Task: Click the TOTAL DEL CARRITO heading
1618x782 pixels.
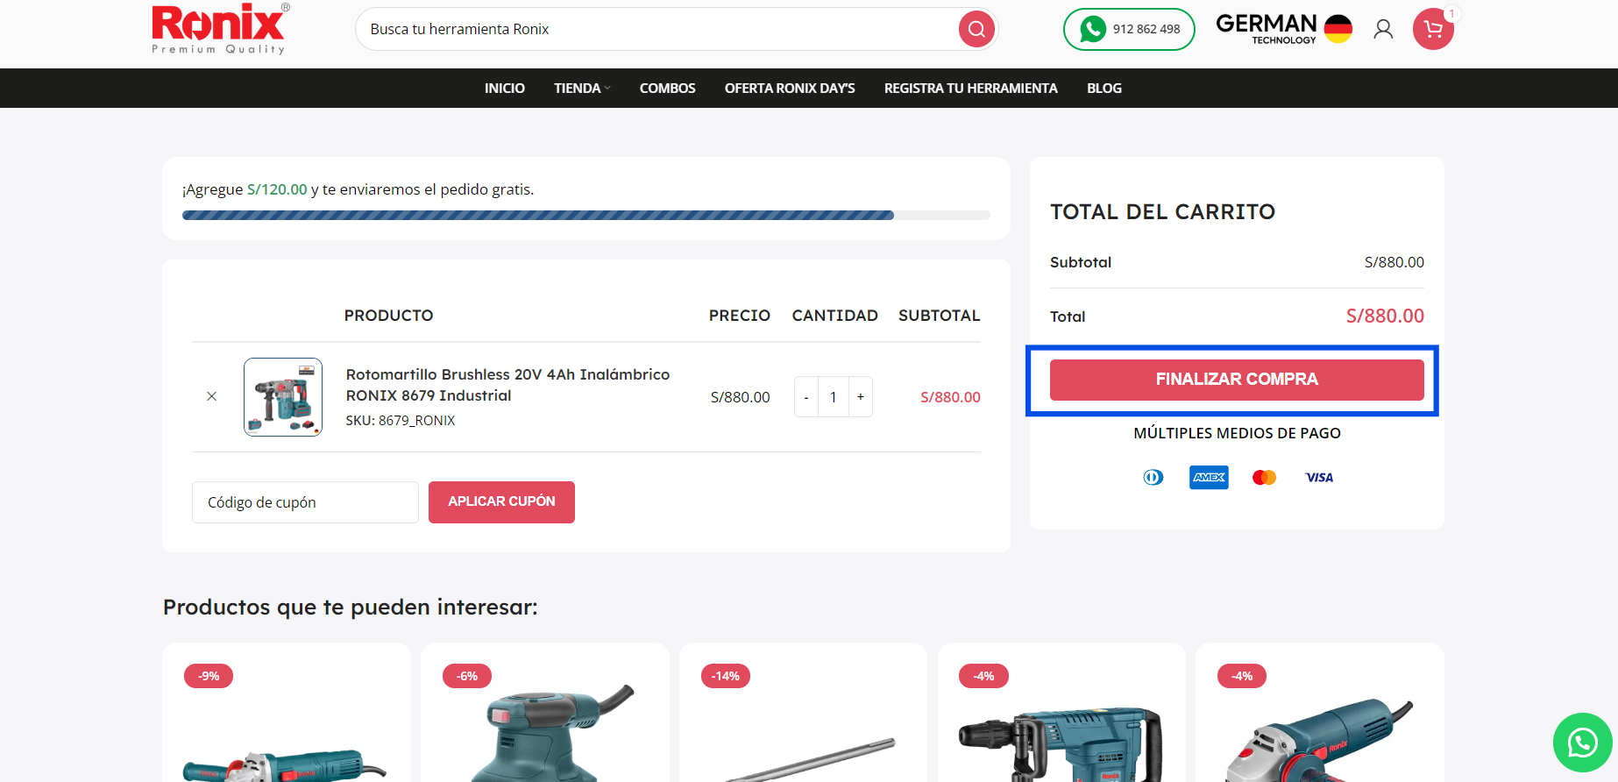Action: click(1162, 212)
